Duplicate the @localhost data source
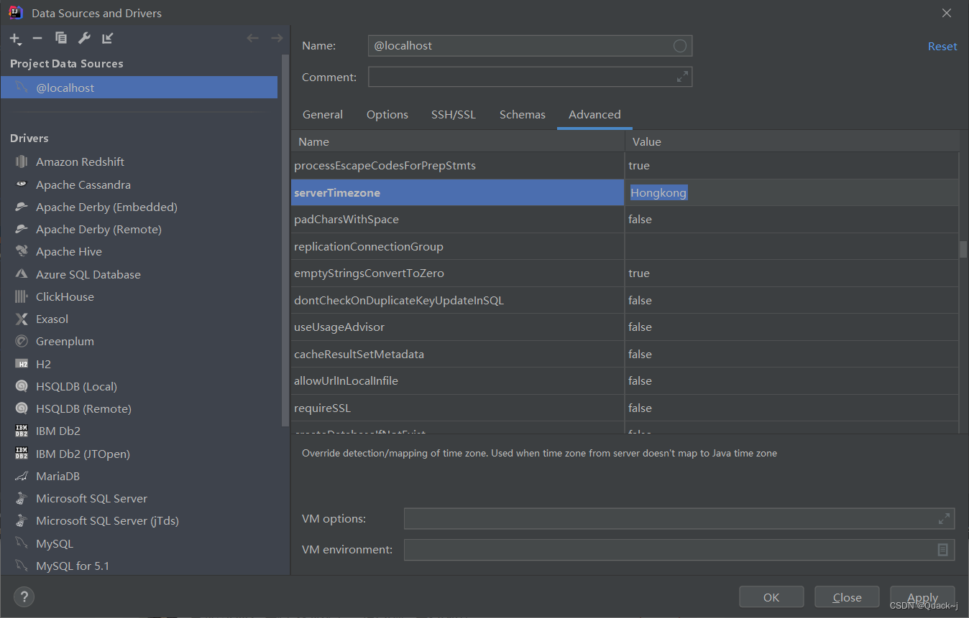 pyautogui.click(x=60, y=38)
